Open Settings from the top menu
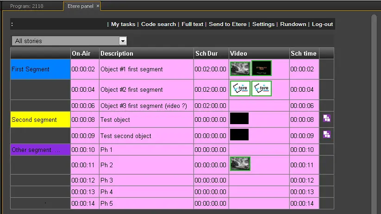Screen dimensions: 381x214 coord(263,24)
